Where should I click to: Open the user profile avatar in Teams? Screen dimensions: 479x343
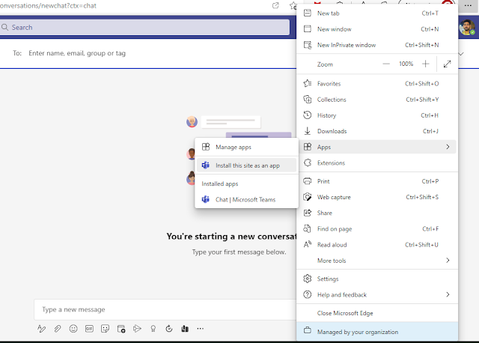467,28
